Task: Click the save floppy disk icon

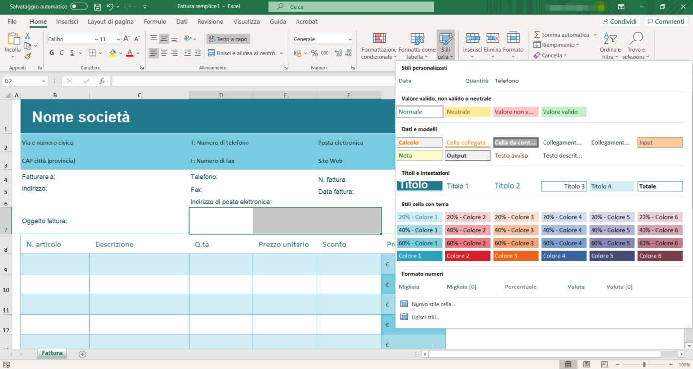Action: (98, 7)
